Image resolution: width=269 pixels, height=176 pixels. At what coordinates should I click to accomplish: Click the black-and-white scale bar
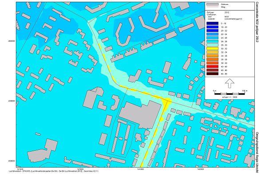tap(229, 94)
